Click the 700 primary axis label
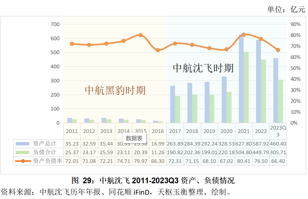 (55, 24)
